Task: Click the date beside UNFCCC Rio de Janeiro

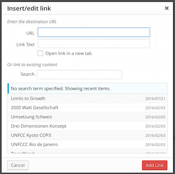Action: (x=155, y=145)
